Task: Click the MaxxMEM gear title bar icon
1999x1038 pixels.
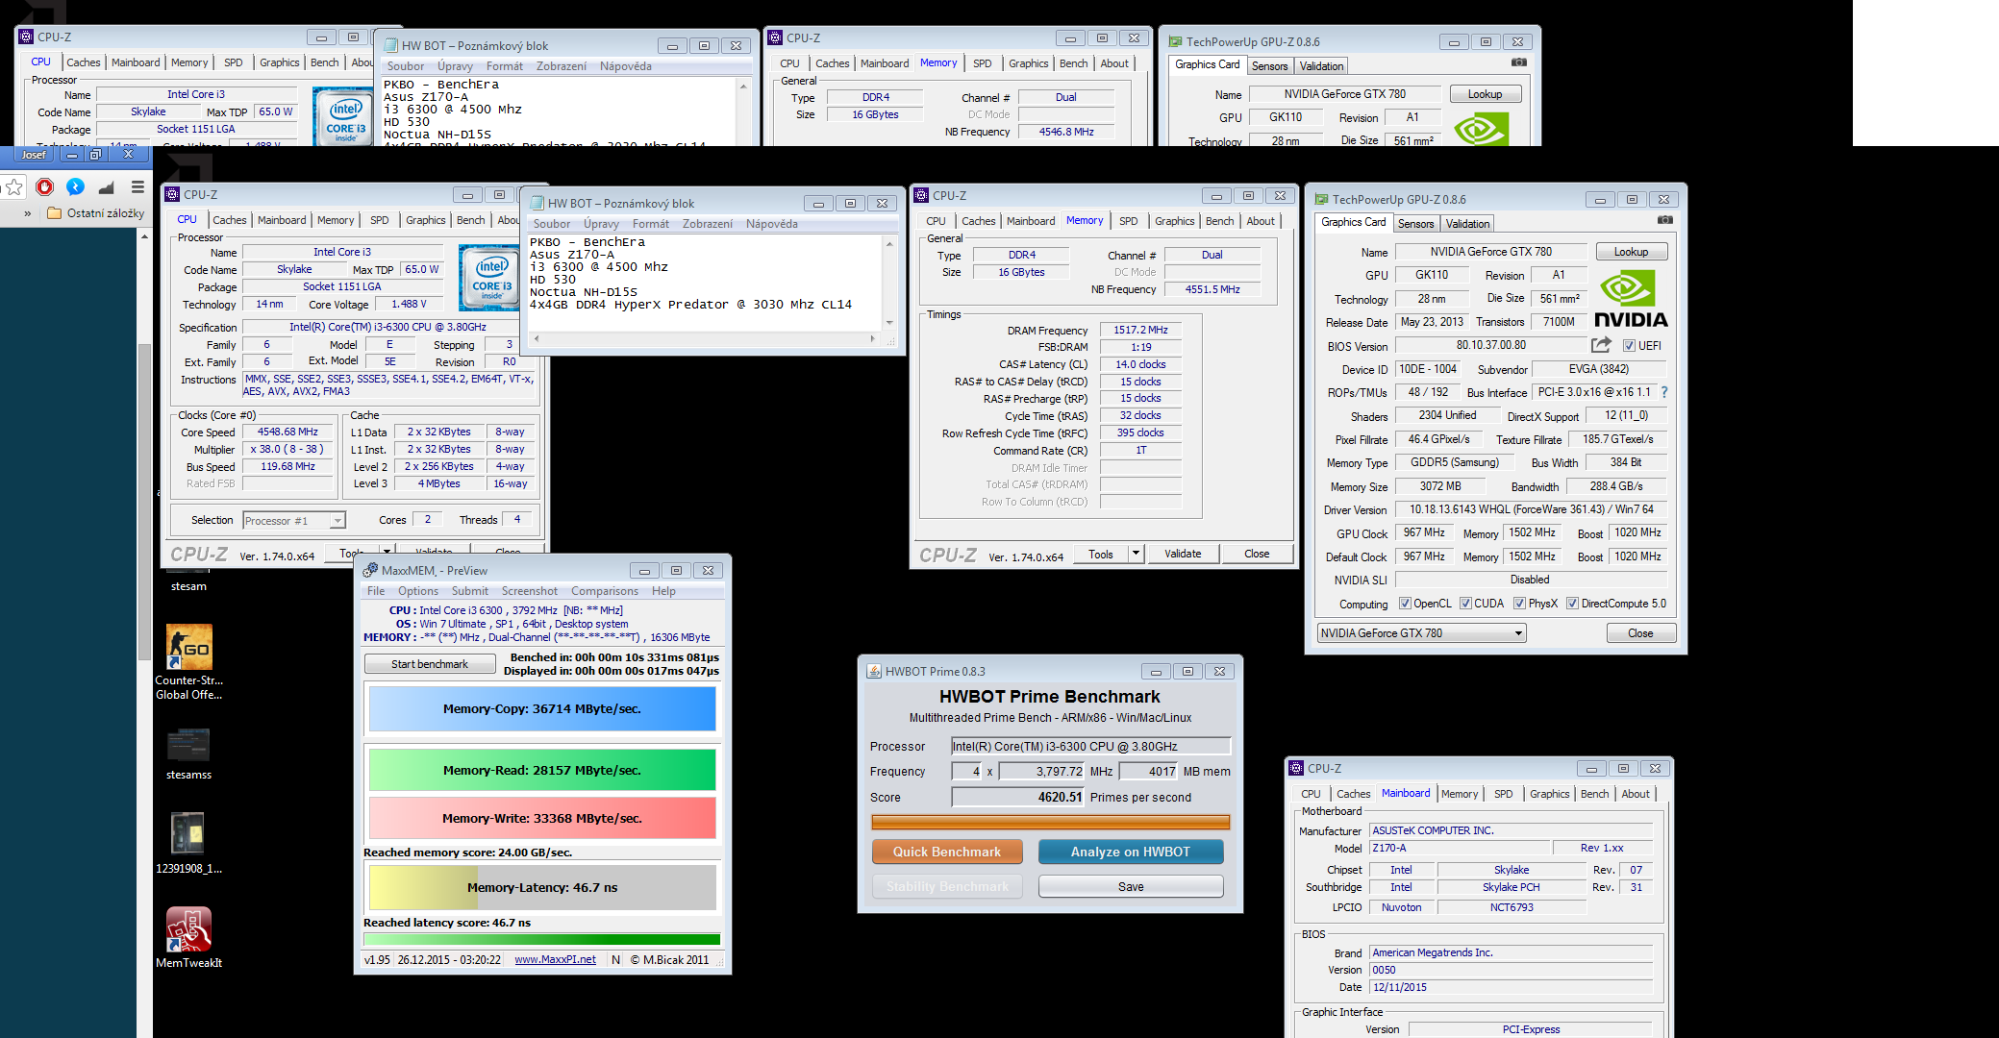Action: (370, 570)
